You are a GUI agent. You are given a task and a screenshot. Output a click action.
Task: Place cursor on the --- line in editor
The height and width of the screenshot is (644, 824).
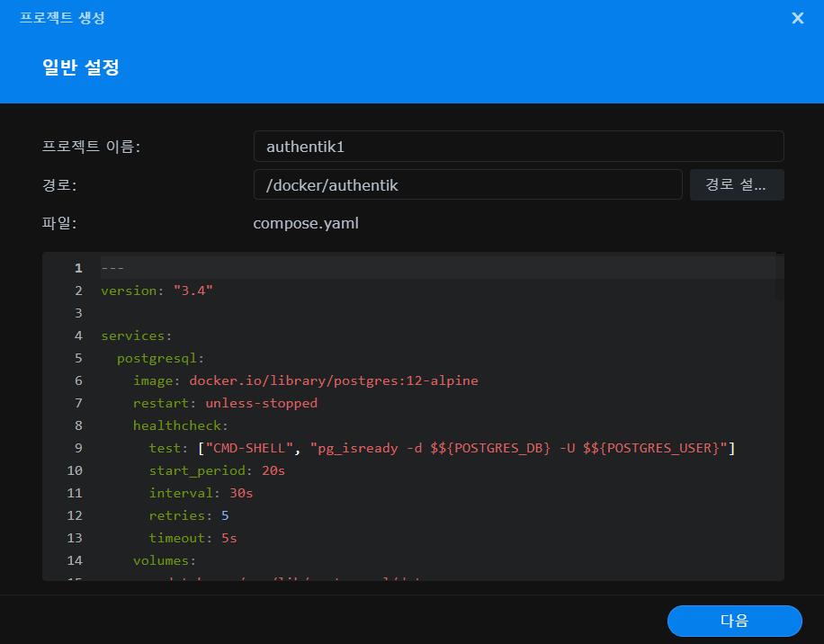click(112, 268)
